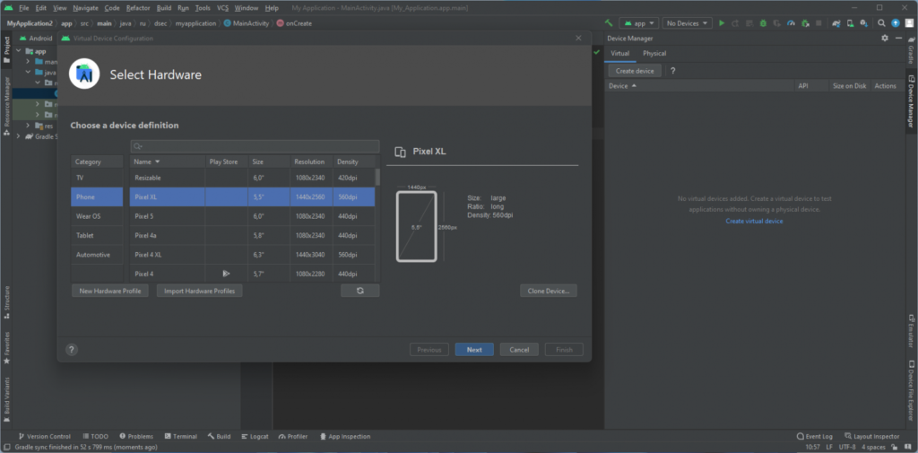Sync Project with Gradle Files elephant icon
918x453 pixels.
tap(836, 23)
